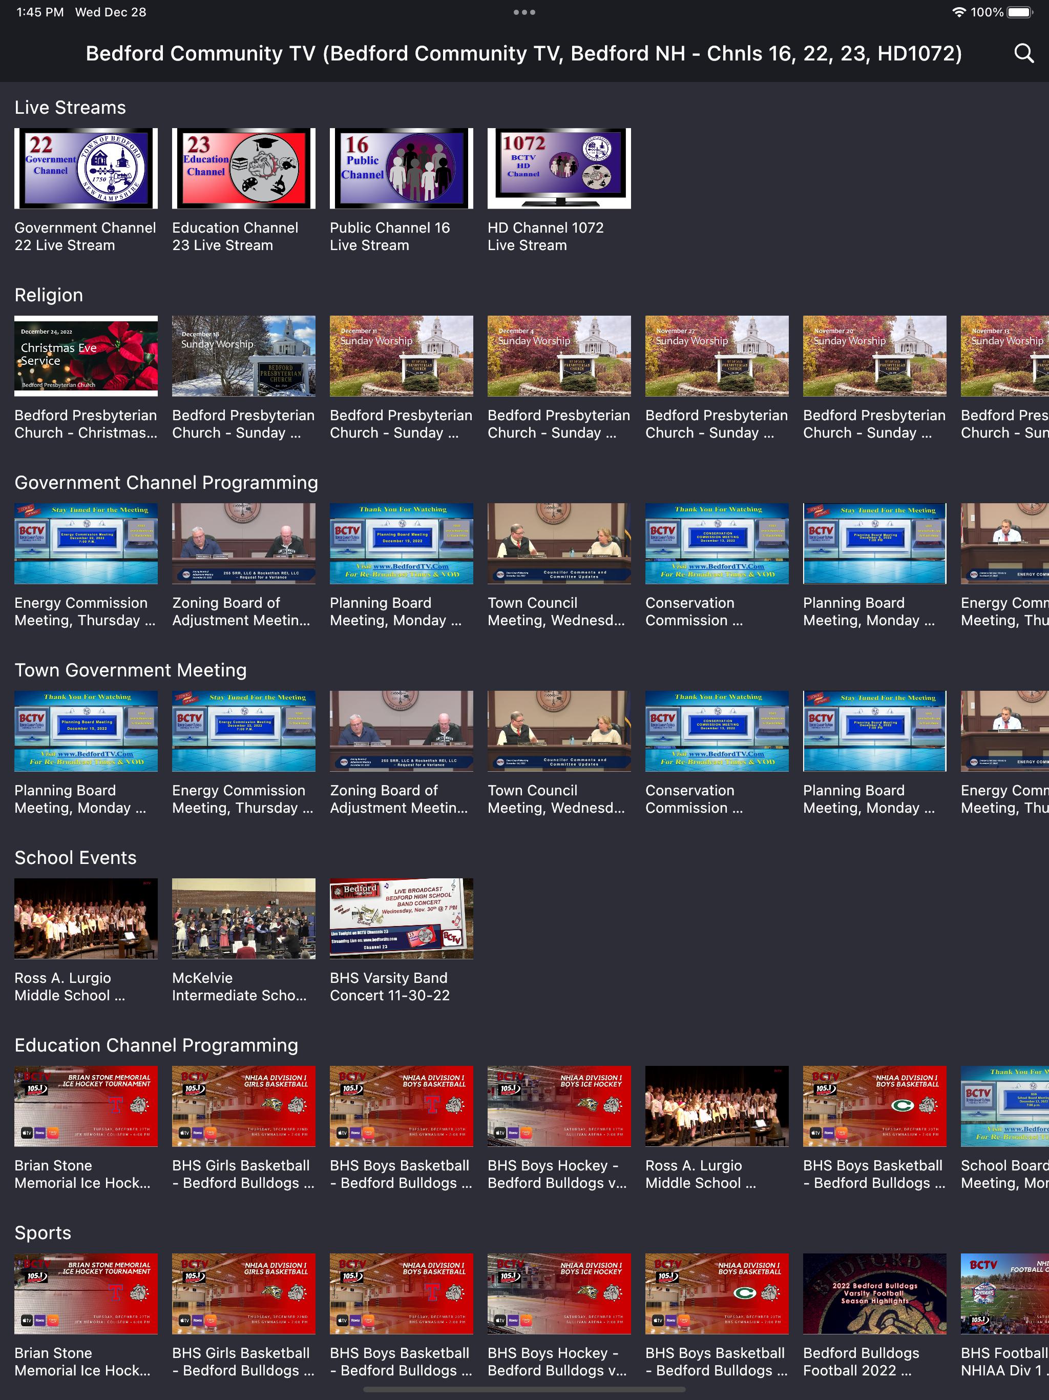Open Bedford Bulldogs Football 2022 highlights thumbnail
Screen dimensions: 1049x1400
(x=874, y=1294)
